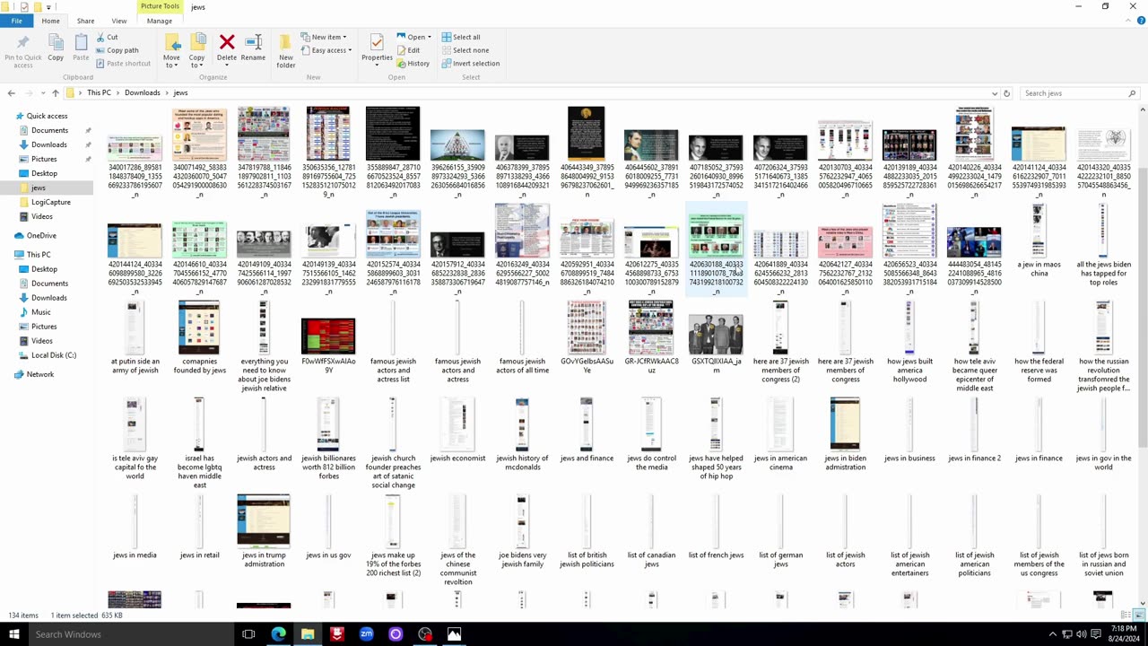Go back using the Back arrow
The height and width of the screenshot is (646, 1148).
[11, 93]
